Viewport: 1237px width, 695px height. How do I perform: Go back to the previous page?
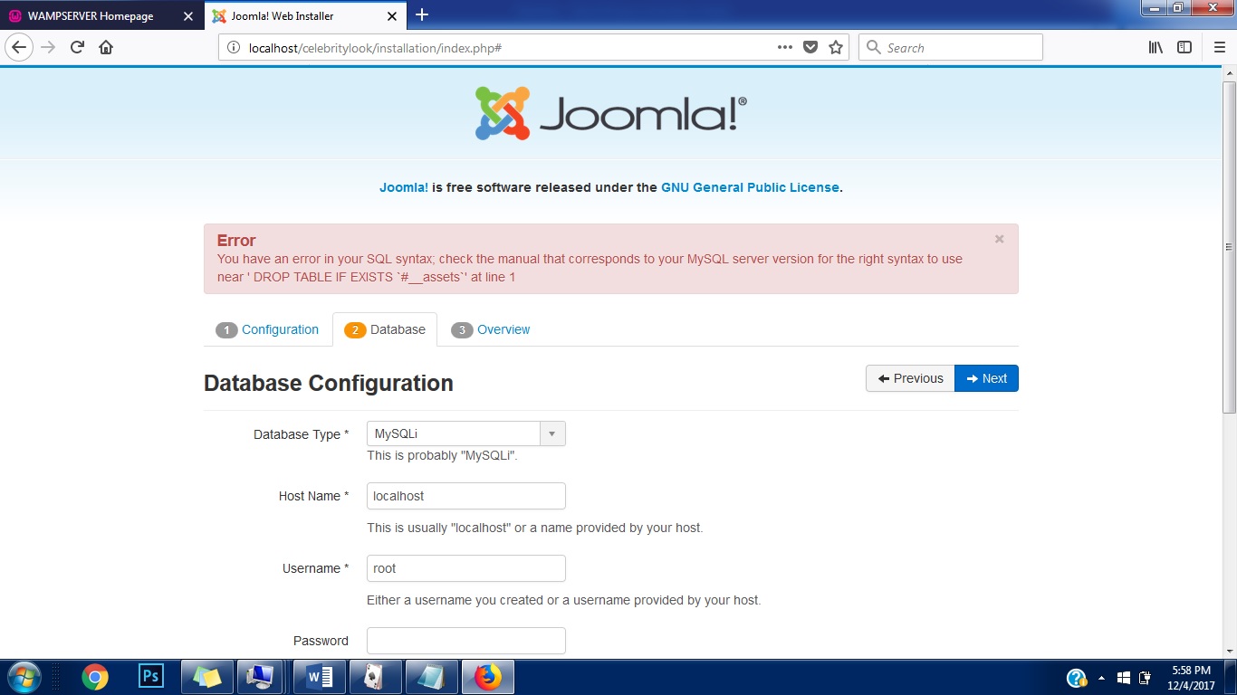19,47
